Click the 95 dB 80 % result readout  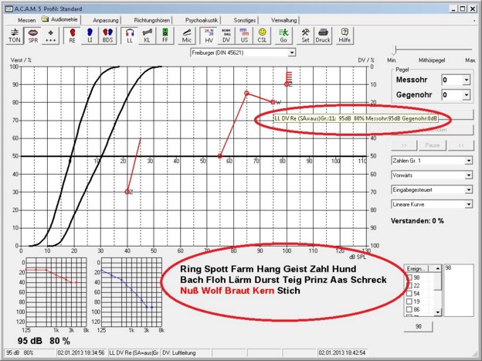click(44, 341)
